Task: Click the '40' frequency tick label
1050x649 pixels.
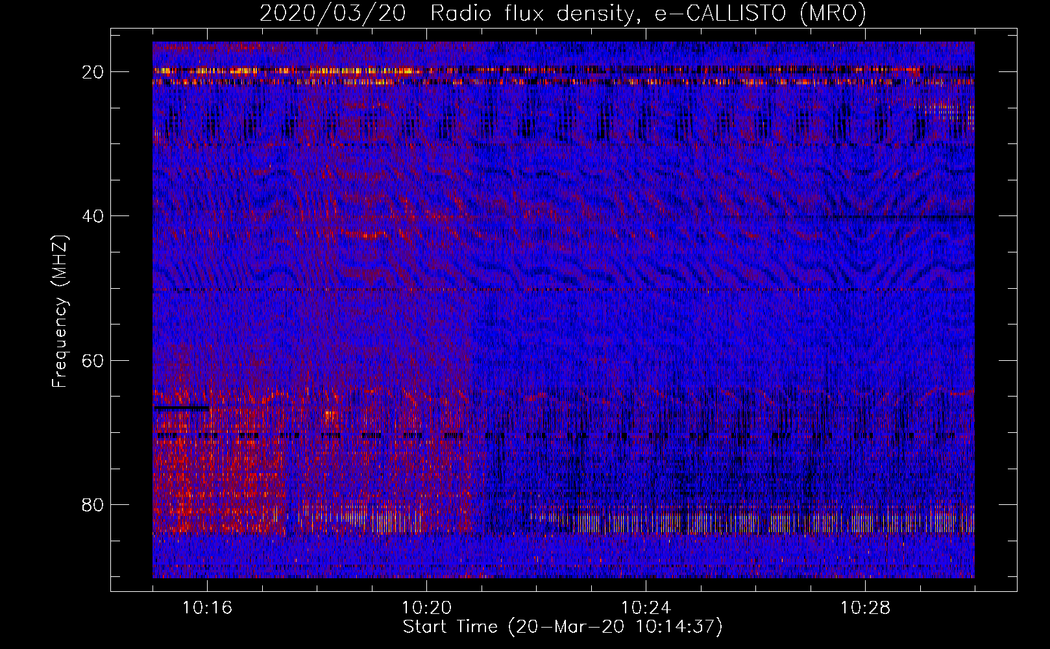Action: (x=93, y=216)
